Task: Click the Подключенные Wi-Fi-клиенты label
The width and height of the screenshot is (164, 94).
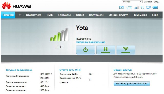Action: pyautogui.click(x=70, y=80)
